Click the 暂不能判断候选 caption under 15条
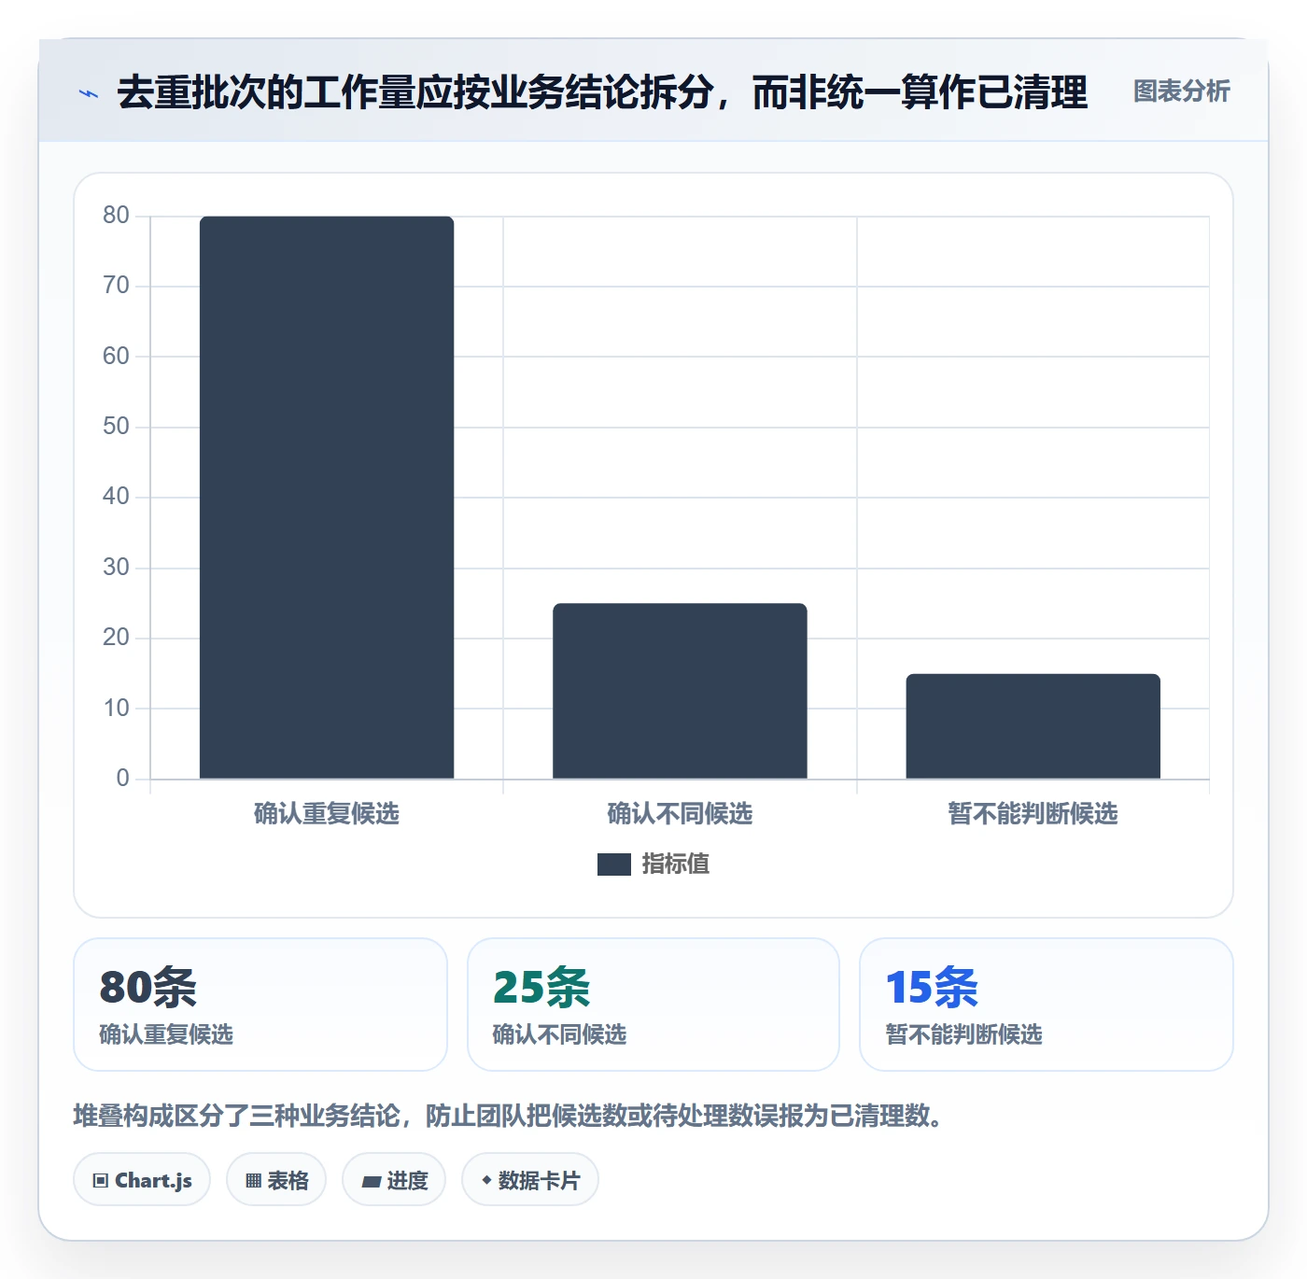Screen dimensions: 1307x1279 tap(963, 1034)
